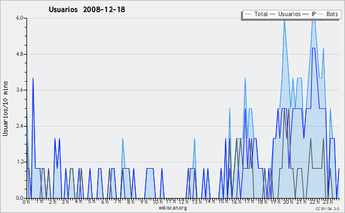
Task: Click the '19 h' x-axis label
Action: click(x=275, y=201)
